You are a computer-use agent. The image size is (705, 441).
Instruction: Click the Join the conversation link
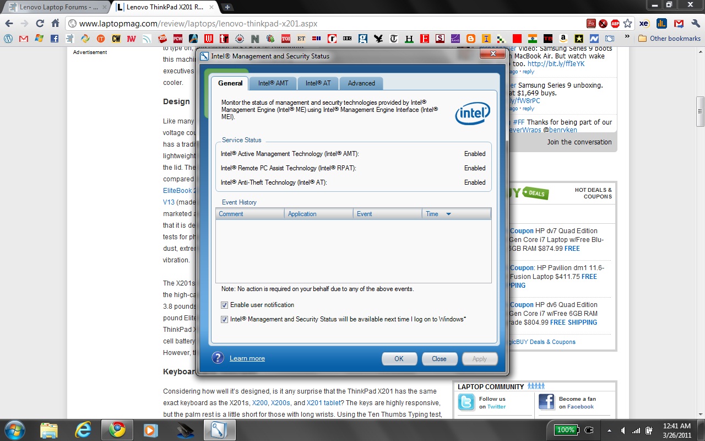pyautogui.click(x=579, y=142)
